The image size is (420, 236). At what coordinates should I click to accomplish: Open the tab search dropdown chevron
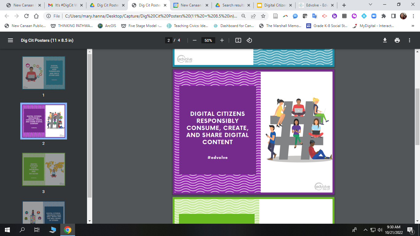pyautogui.click(x=370, y=5)
